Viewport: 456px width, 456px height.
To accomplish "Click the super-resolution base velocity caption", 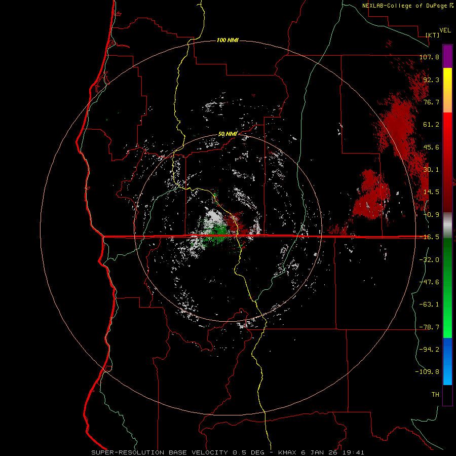I will 227,452.
